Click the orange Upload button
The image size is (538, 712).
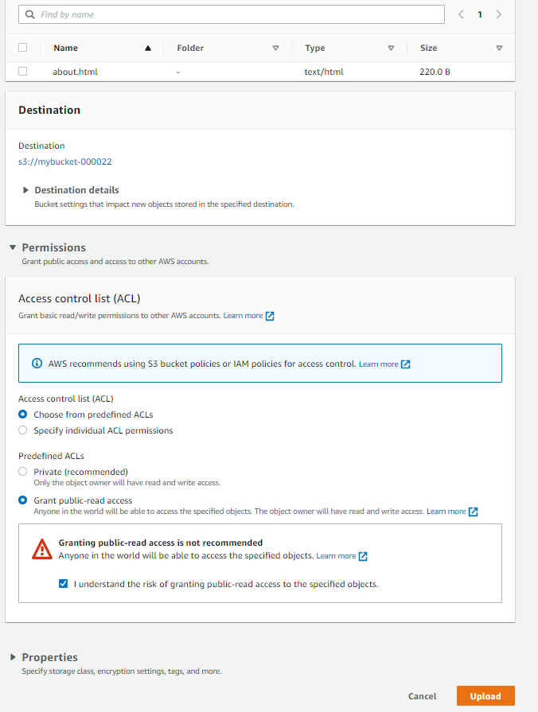pyautogui.click(x=485, y=696)
